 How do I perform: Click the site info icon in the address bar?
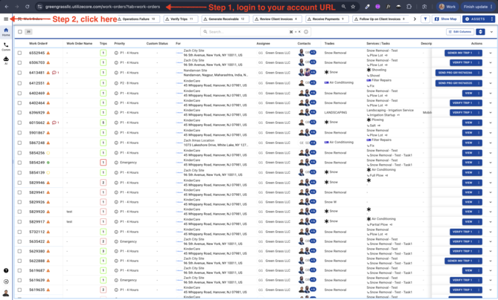point(39,7)
